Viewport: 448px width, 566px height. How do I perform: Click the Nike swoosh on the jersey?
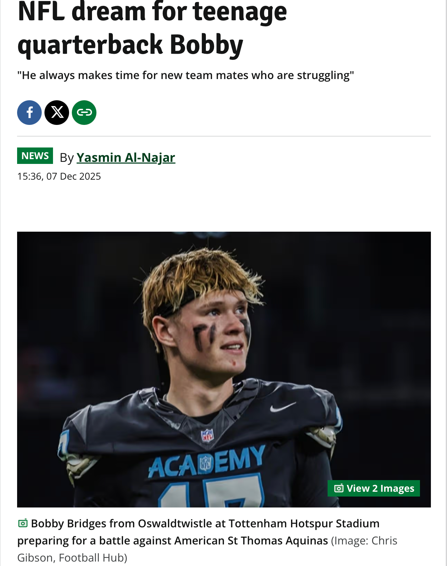(282, 407)
